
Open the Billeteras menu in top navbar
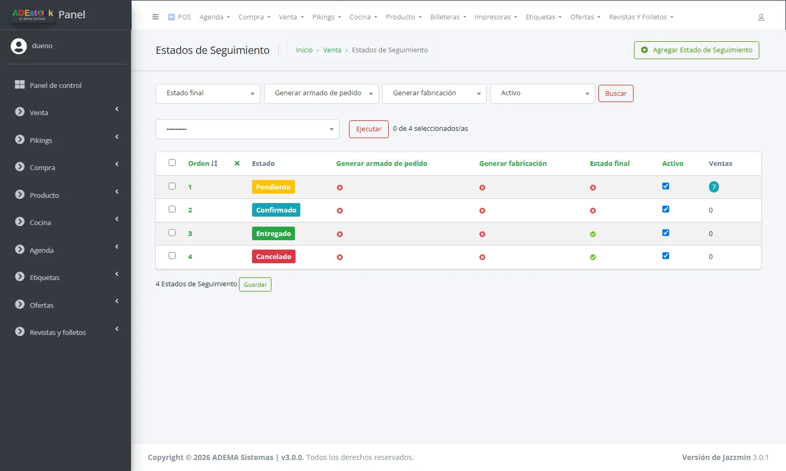pos(448,17)
